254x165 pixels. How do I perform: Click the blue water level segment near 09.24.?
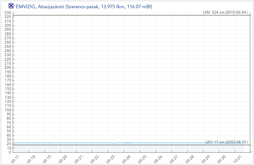click(128, 143)
